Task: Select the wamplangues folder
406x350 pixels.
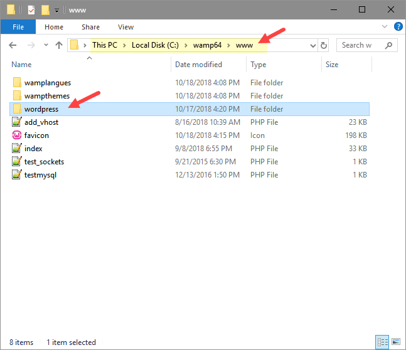Action: tap(48, 83)
